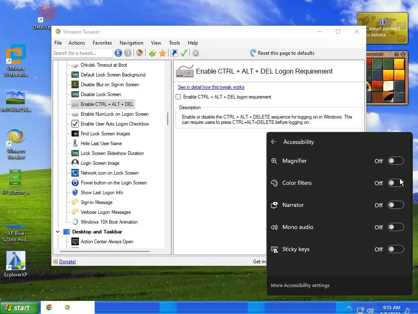Image resolution: width=418 pixels, height=314 pixels.
Task: Open the File menu
Action: (58, 43)
